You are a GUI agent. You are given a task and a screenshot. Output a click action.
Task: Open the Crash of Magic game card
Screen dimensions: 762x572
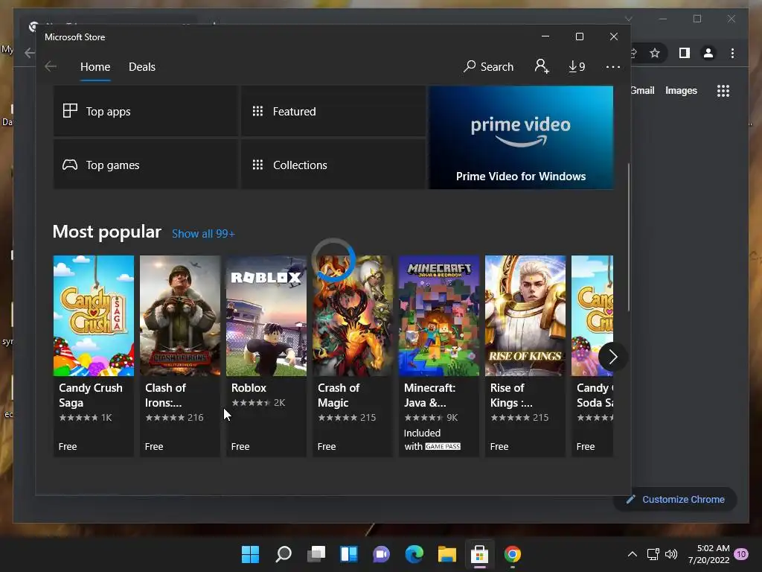pyautogui.click(x=352, y=355)
